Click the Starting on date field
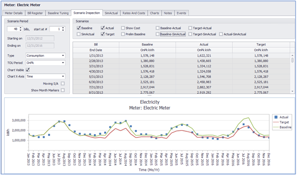 40,38
